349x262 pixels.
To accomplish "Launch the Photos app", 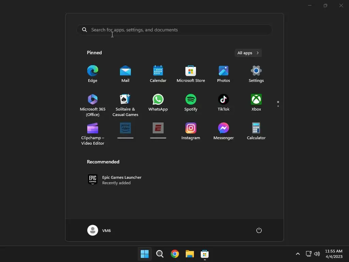I will [x=224, y=74].
